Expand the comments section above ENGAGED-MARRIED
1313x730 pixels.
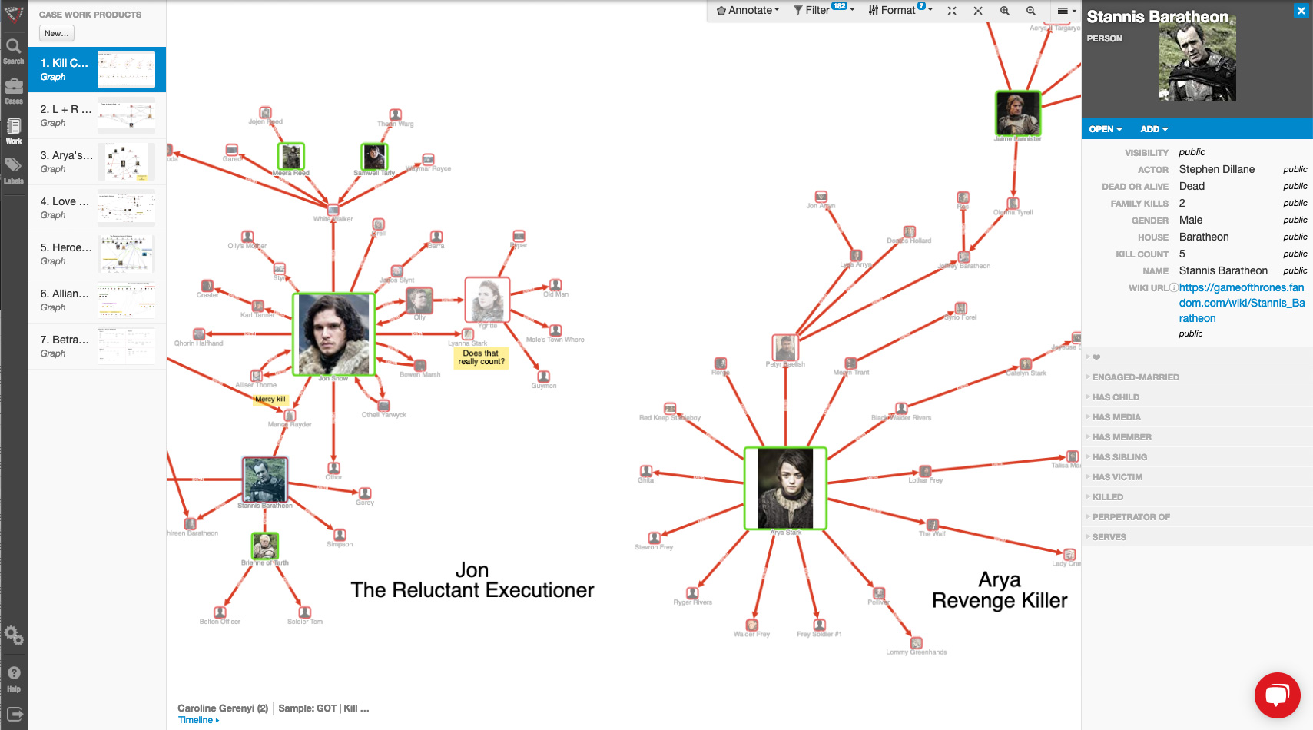pyautogui.click(x=1197, y=357)
